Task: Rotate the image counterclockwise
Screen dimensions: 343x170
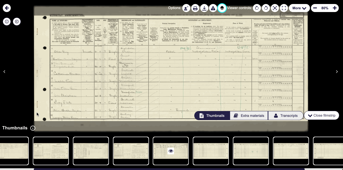Action: coord(266,8)
